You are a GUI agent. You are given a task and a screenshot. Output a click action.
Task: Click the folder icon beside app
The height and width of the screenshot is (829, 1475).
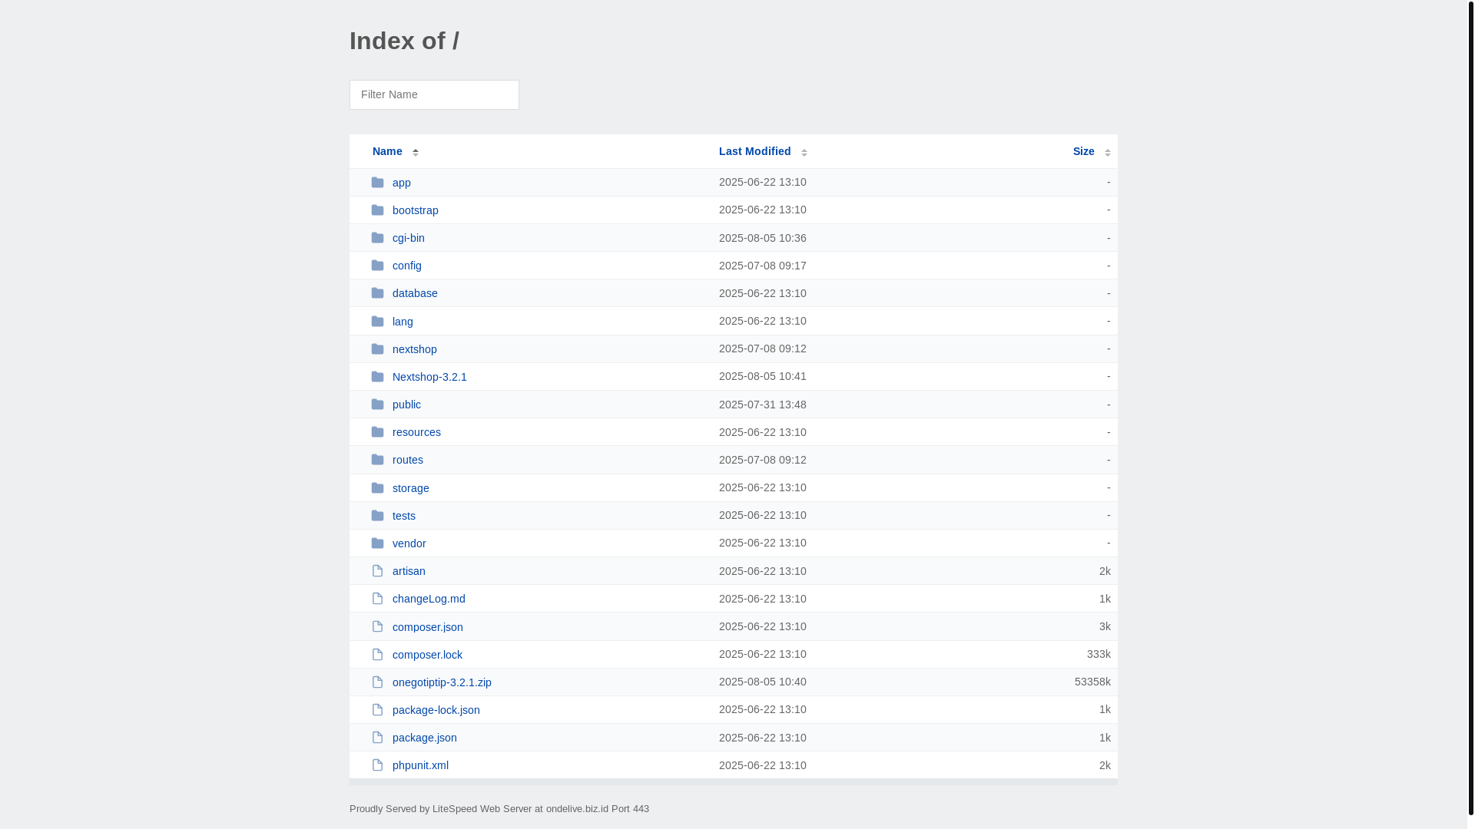[377, 183]
